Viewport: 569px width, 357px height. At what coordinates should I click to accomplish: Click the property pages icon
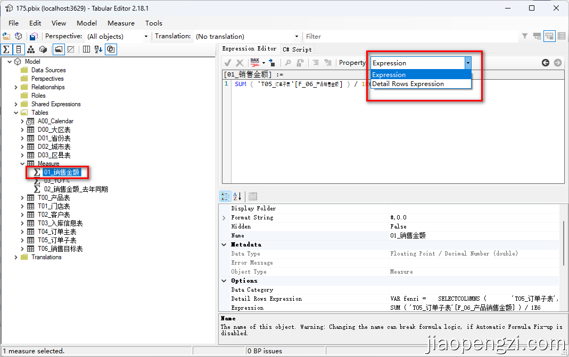253,197
